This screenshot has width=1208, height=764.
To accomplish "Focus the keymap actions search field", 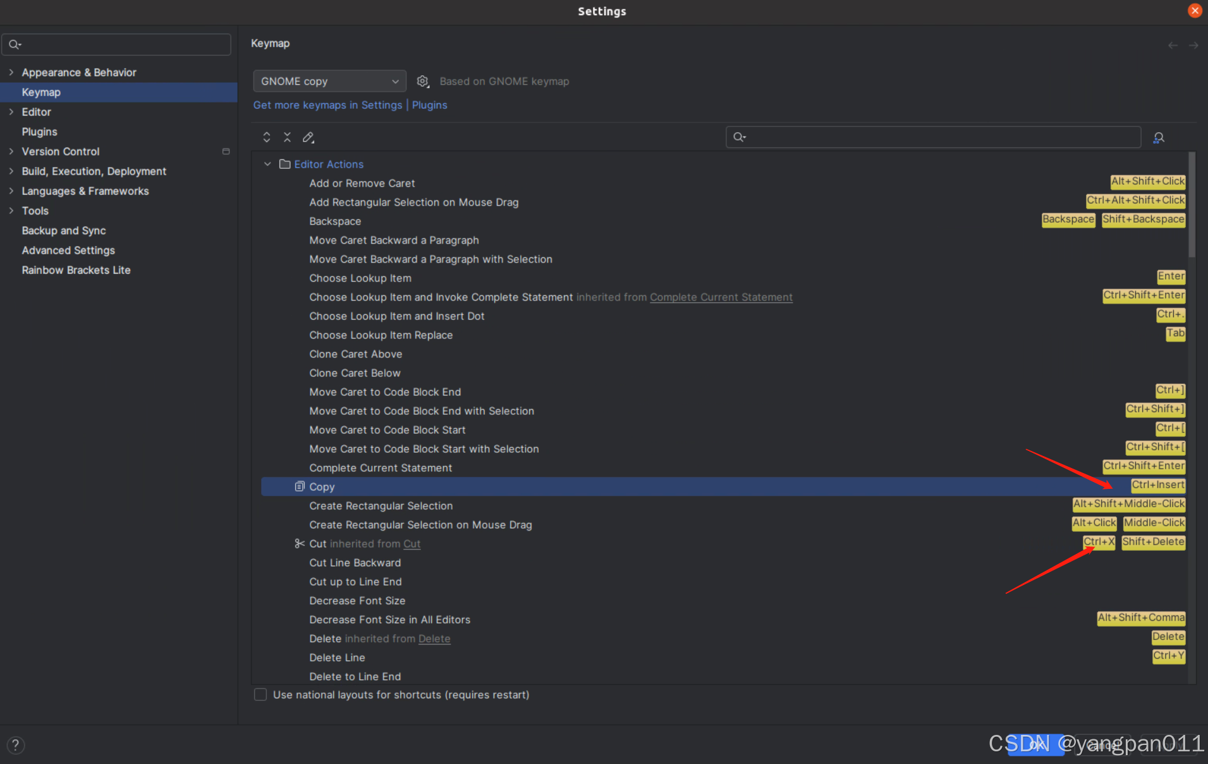I will (x=933, y=137).
